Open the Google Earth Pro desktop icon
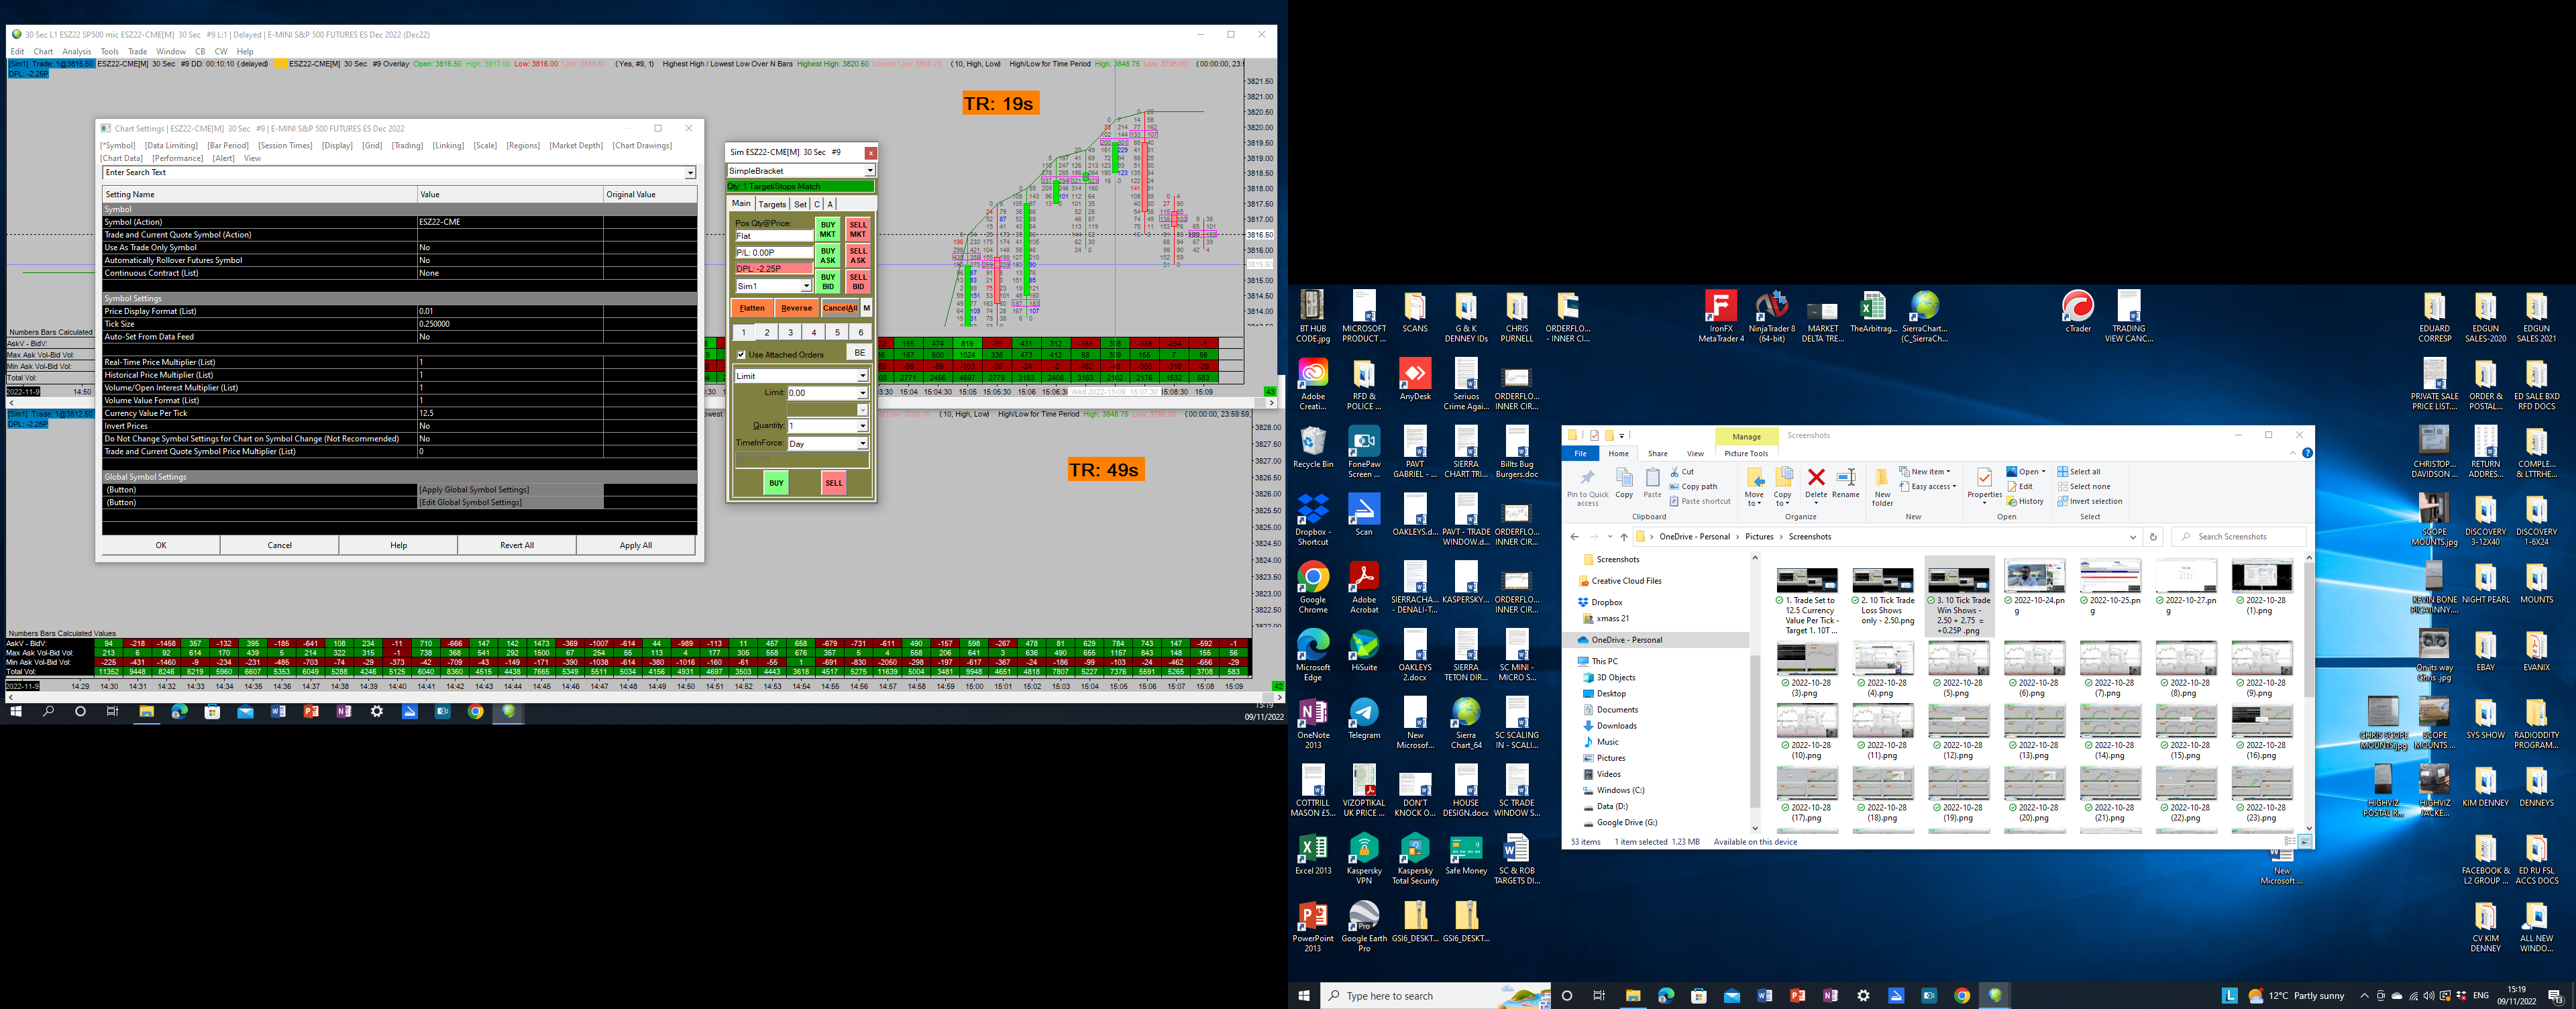The height and width of the screenshot is (1009, 2576). (1364, 926)
